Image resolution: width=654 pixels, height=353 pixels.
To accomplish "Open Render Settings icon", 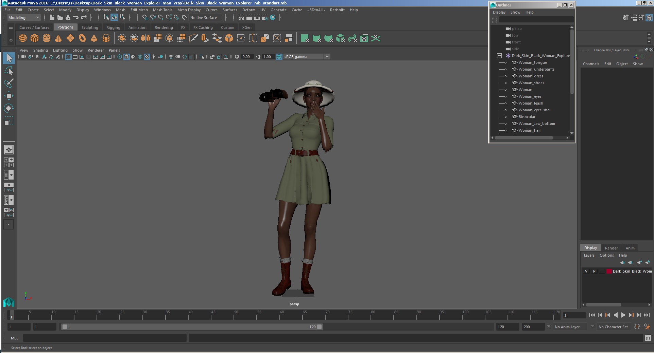I will 265,18.
